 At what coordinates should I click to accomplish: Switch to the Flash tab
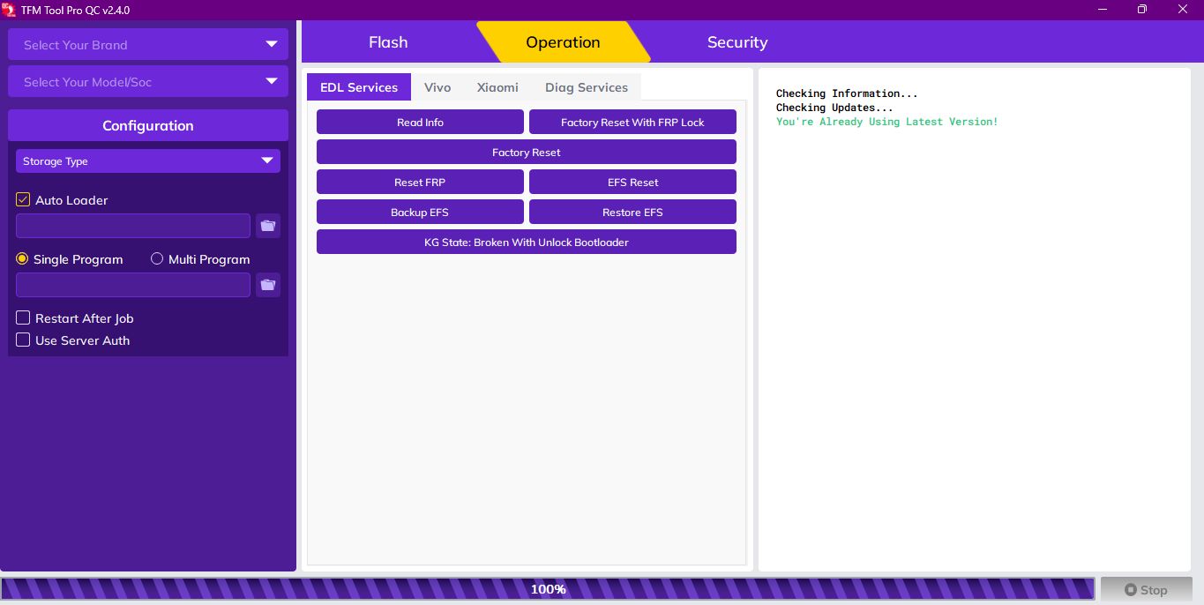coord(388,42)
